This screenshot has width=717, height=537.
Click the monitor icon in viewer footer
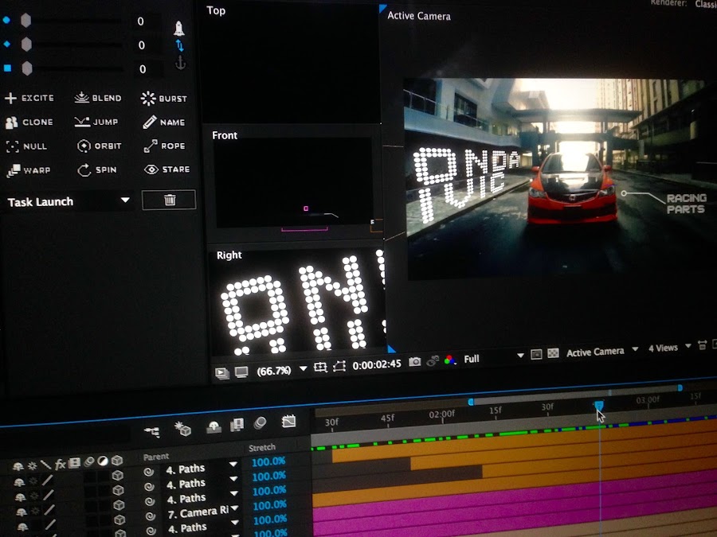pyautogui.click(x=241, y=372)
